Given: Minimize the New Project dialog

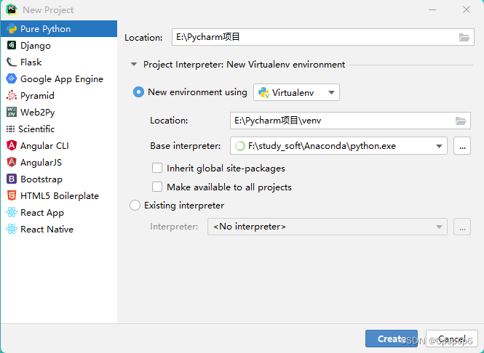Looking at the screenshot, I should click(432, 10).
